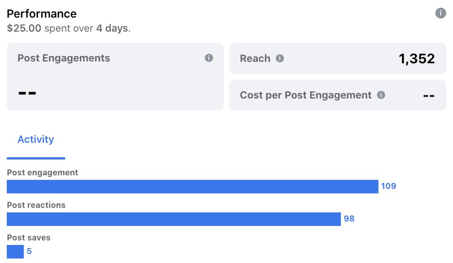This screenshot has width=453, height=263.
Task: Click the info icon beside Reach
Action: click(x=280, y=58)
